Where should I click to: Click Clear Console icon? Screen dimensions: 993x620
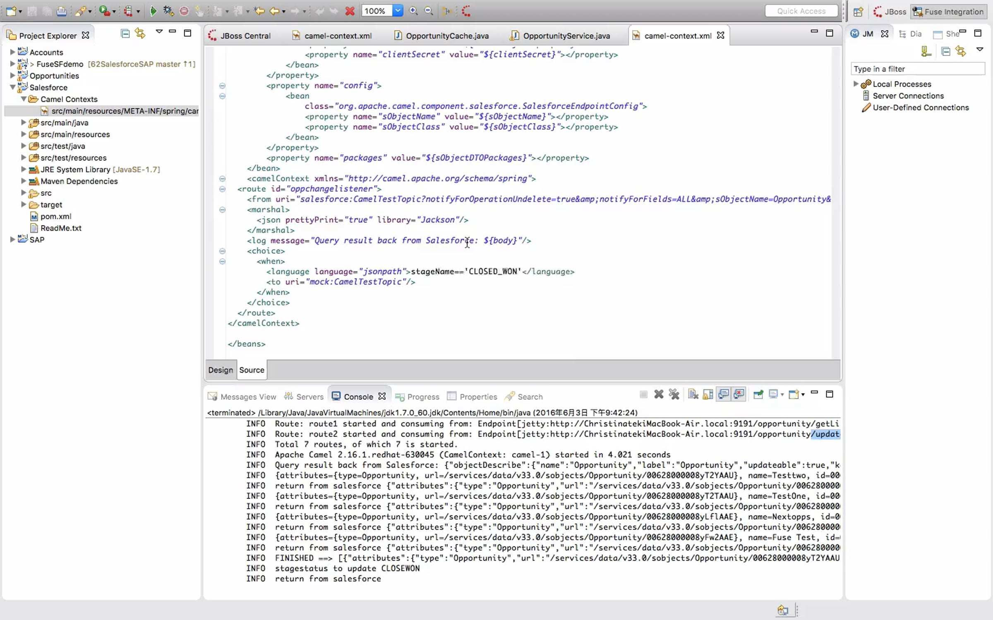point(693,394)
